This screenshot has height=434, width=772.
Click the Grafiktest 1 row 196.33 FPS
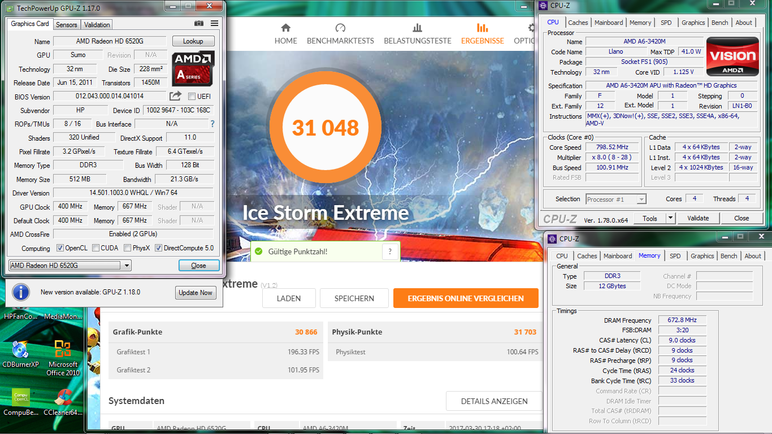[x=216, y=352]
